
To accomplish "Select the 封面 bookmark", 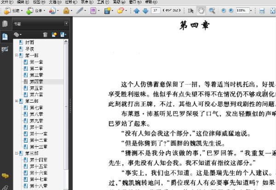I will point(29,42).
